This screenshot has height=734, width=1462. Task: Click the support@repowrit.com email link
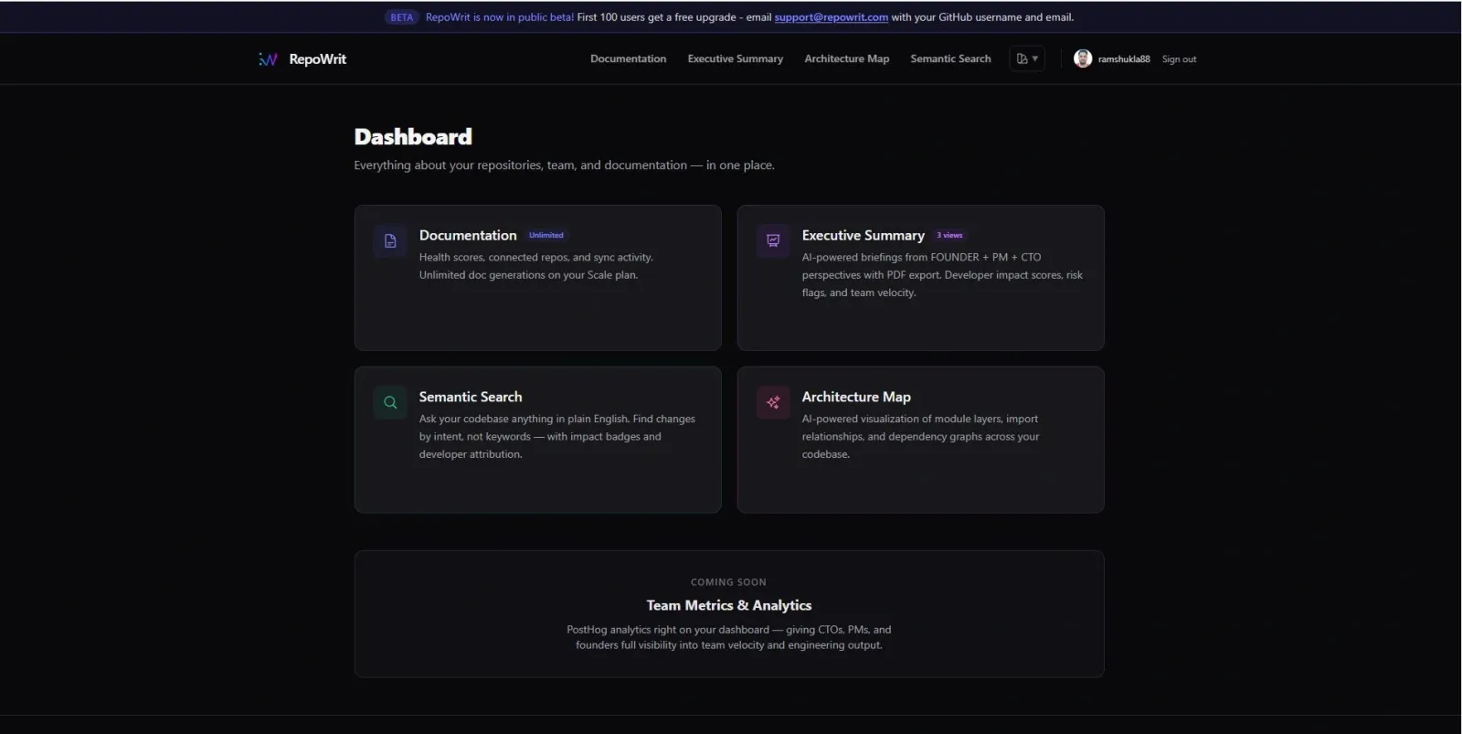831,17
